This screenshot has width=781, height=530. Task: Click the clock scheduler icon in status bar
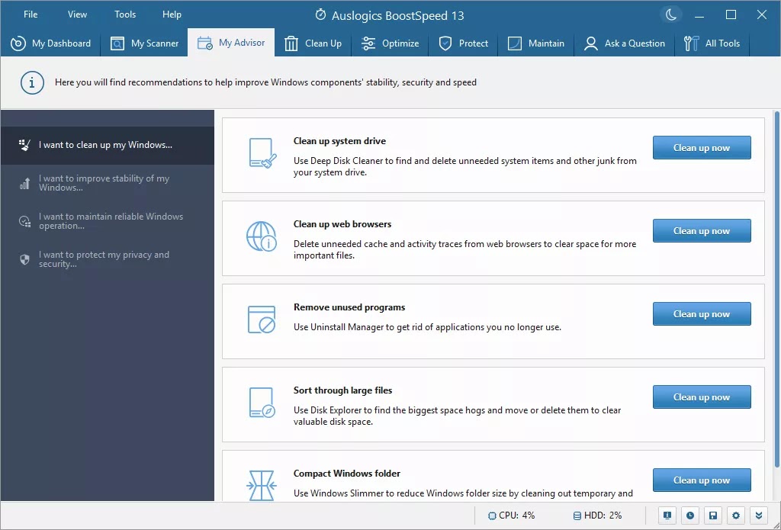pyautogui.click(x=690, y=516)
